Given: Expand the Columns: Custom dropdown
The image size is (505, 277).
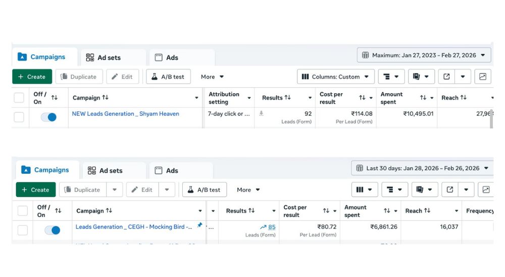Looking at the screenshot, I should 335,77.
